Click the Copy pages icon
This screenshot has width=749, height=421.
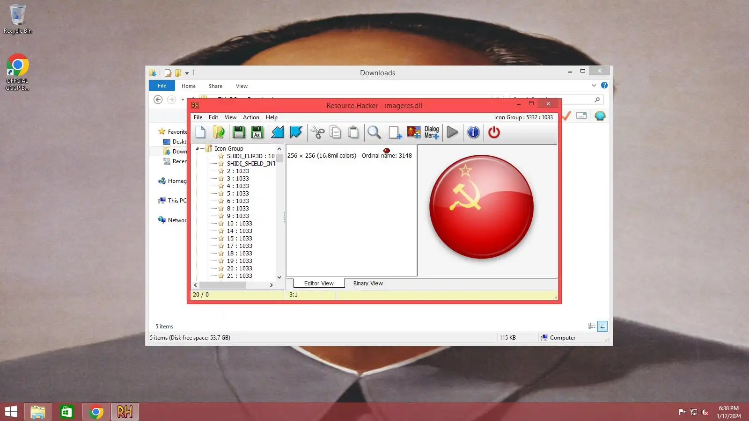click(x=335, y=132)
